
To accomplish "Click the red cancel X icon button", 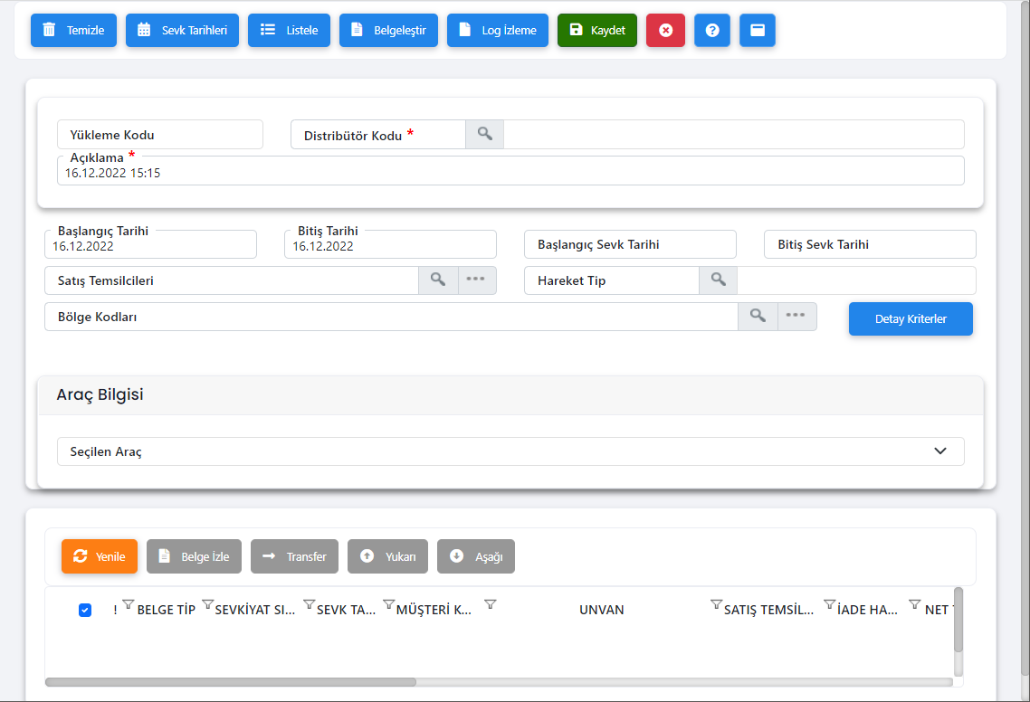I will click(x=665, y=30).
